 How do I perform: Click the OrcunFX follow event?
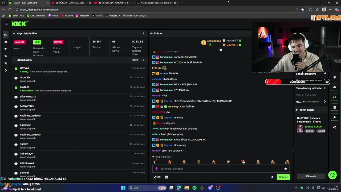coord(80,79)
